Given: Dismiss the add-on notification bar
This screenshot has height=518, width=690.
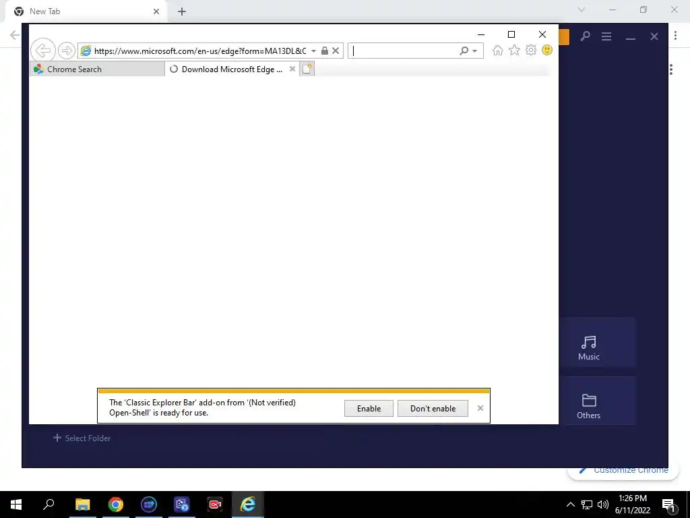Looking at the screenshot, I should (480, 408).
